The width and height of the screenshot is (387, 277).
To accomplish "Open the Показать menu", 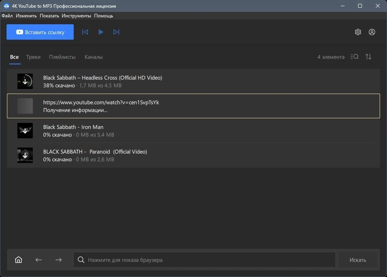I will click(49, 16).
